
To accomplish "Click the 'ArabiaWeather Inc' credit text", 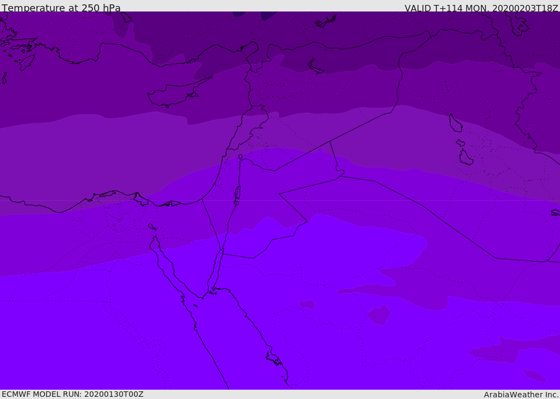I will (x=521, y=395).
